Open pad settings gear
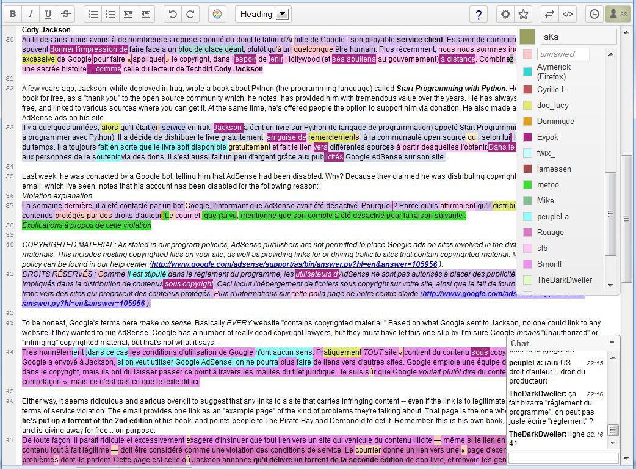Image resolution: width=636 pixels, height=469 pixels. 505,14
